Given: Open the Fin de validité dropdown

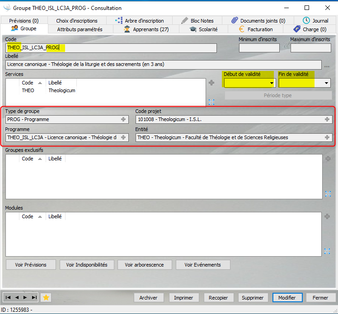Looking at the screenshot, I should coord(327,83).
